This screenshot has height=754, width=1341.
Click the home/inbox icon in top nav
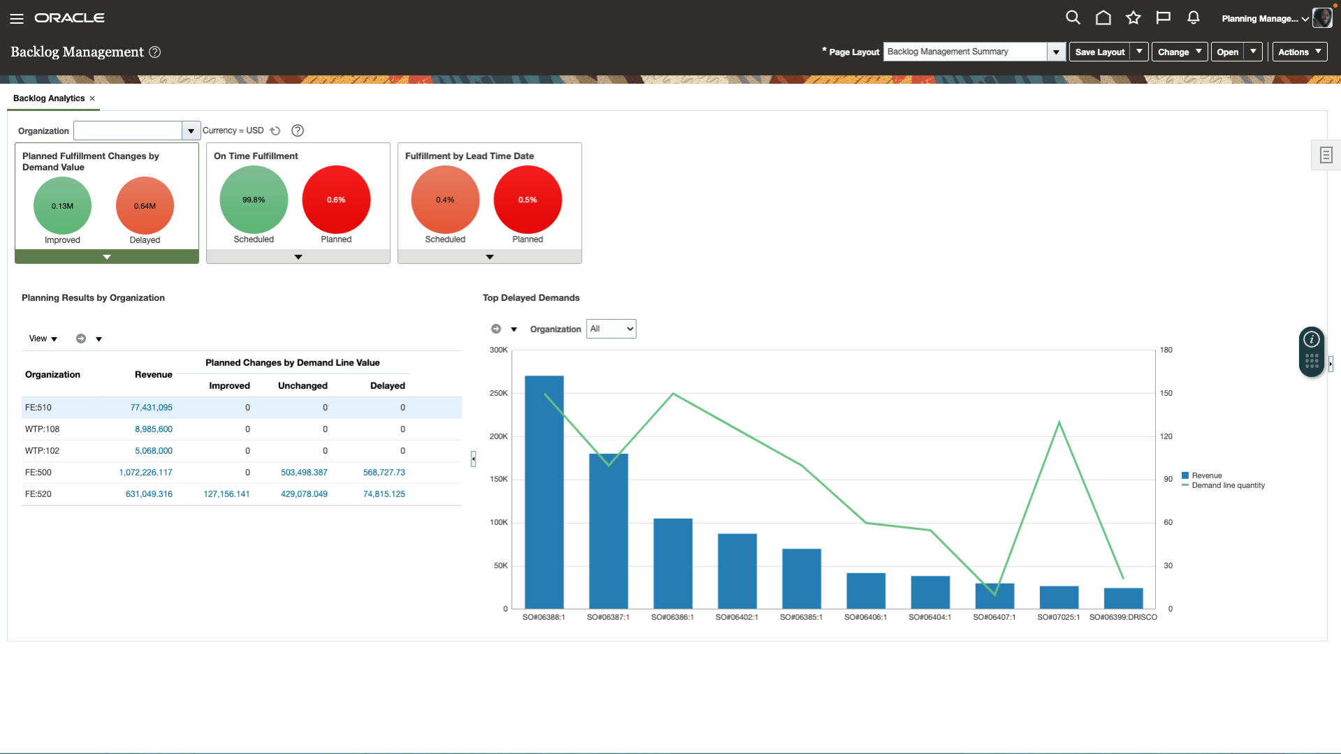pos(1102,17)
